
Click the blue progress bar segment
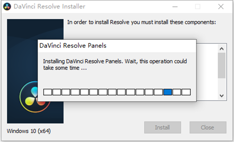pyautogui.click(x=168, y=92)
